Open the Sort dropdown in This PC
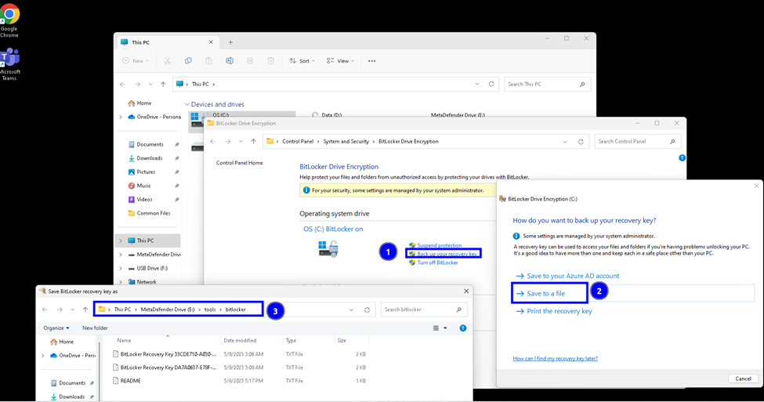The width and height of the screenshot is (764, 402). (302, 61)
